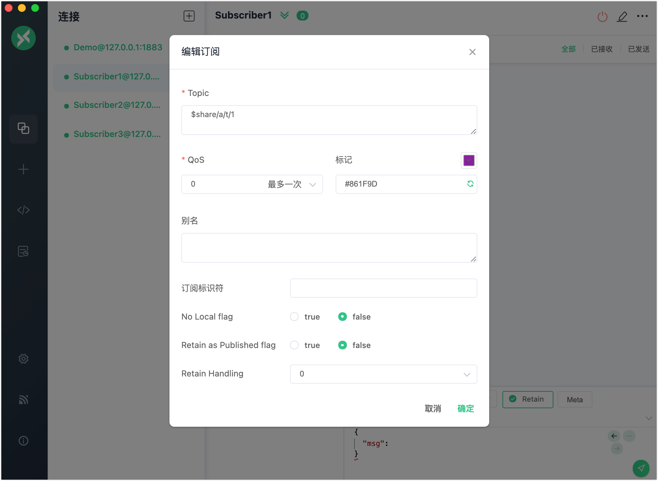
Task: Open the purple tag color picker
Action: point(469,160)
